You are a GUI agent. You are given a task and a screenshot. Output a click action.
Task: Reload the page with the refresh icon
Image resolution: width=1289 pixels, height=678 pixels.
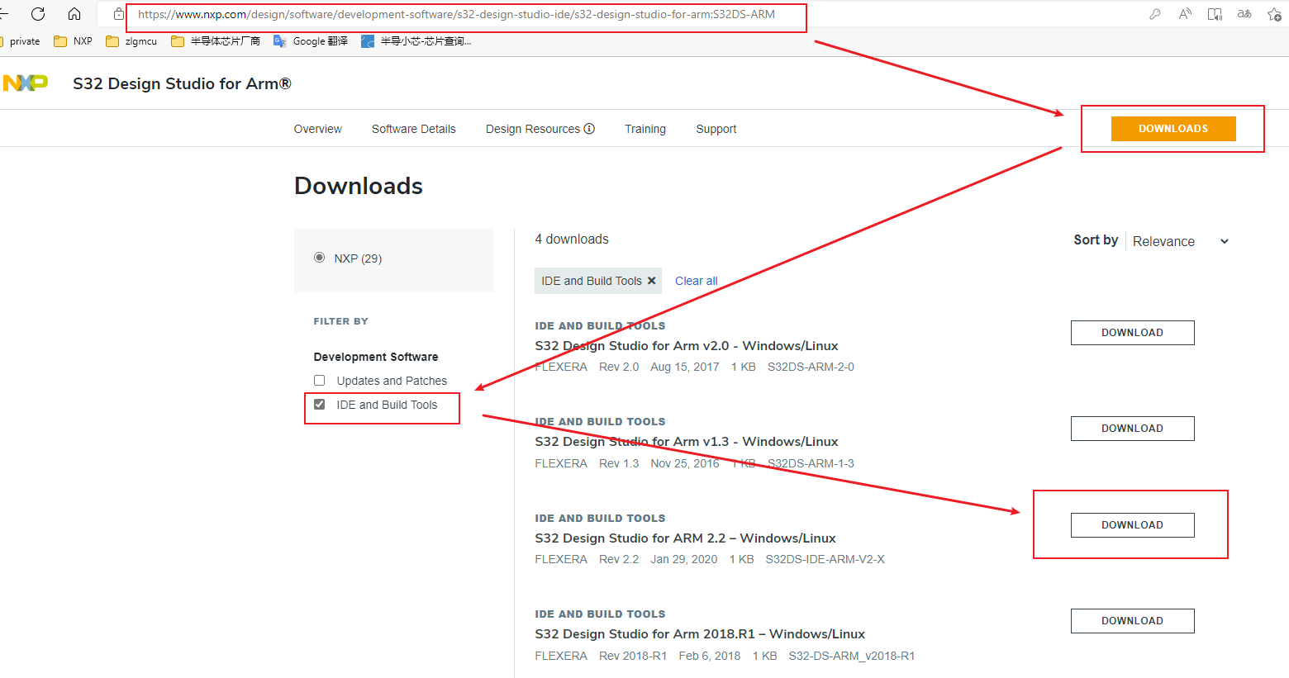pyautogui.click(x=38, y=14)
